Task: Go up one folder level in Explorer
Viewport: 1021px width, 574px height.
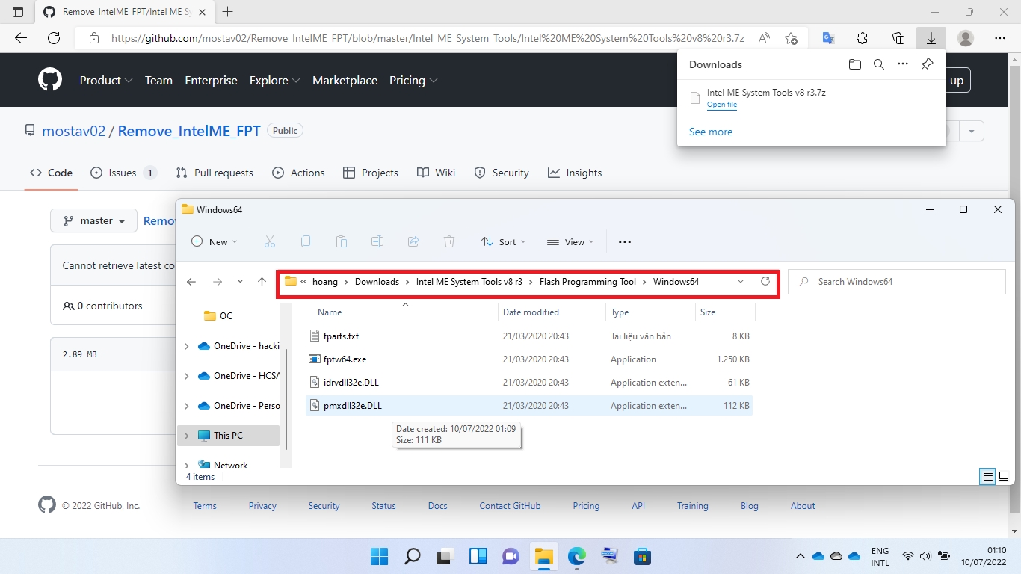Action: [262, 282]
